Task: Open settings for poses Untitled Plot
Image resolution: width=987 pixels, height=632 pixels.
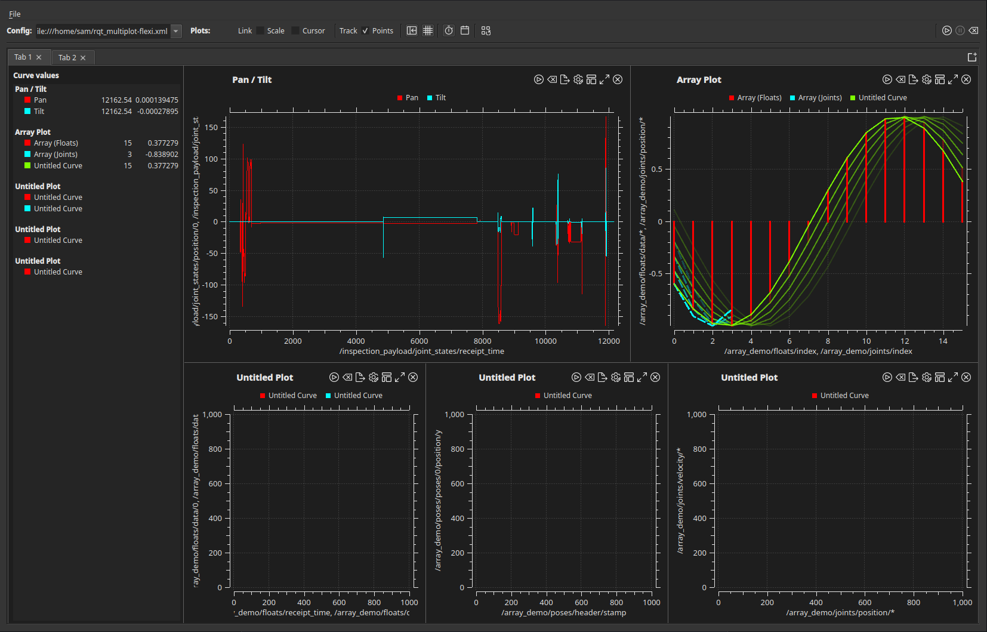Action: click(616, 377)
